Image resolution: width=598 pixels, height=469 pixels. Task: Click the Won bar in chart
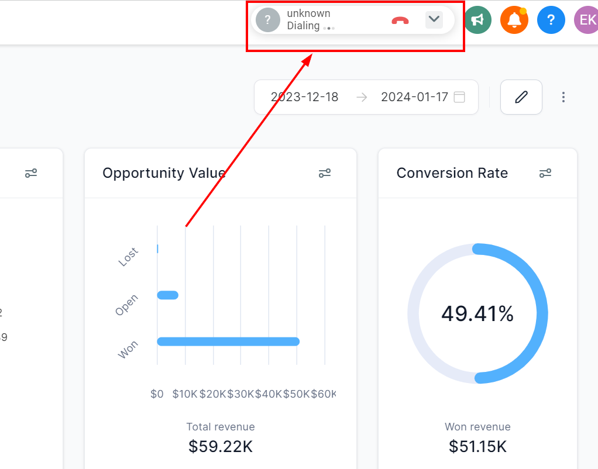point(228,342)
